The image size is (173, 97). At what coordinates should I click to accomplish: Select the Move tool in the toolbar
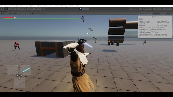(x=6, y=9)
